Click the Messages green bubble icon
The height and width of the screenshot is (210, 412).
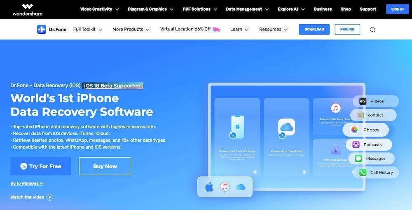[358, 159]
